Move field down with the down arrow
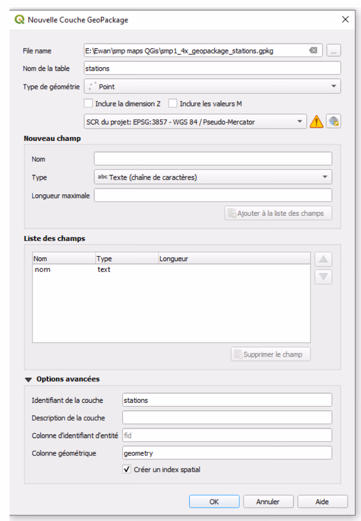Image resolution: width=361 pixels, height=521 pixels. pyautogui.click(x=323, y=276)
